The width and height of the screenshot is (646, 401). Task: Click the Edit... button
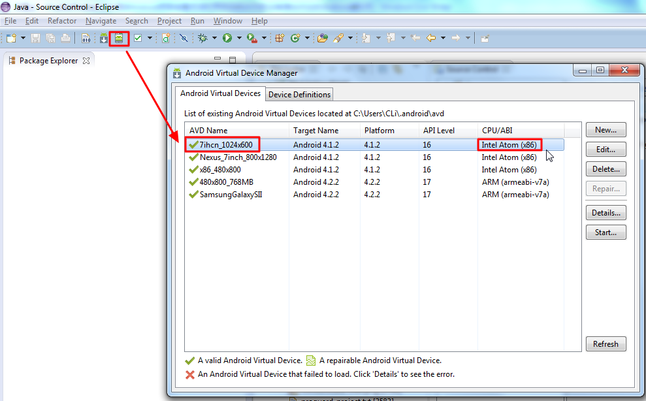click(606, 150)
